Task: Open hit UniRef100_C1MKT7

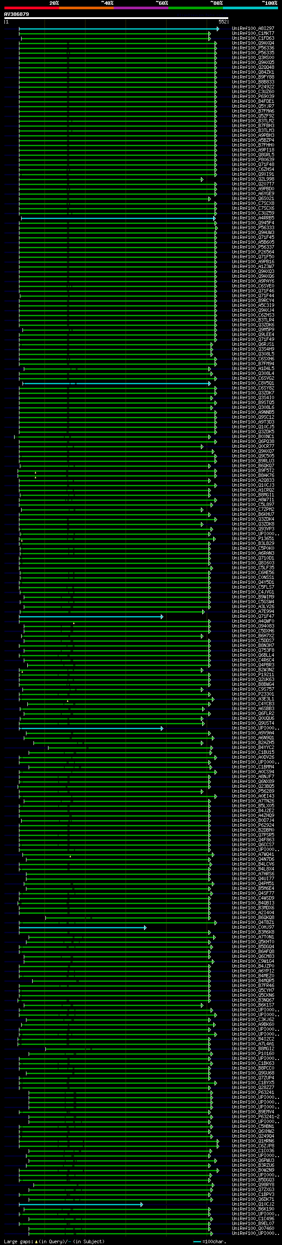Action: click(x=252, y=34)
